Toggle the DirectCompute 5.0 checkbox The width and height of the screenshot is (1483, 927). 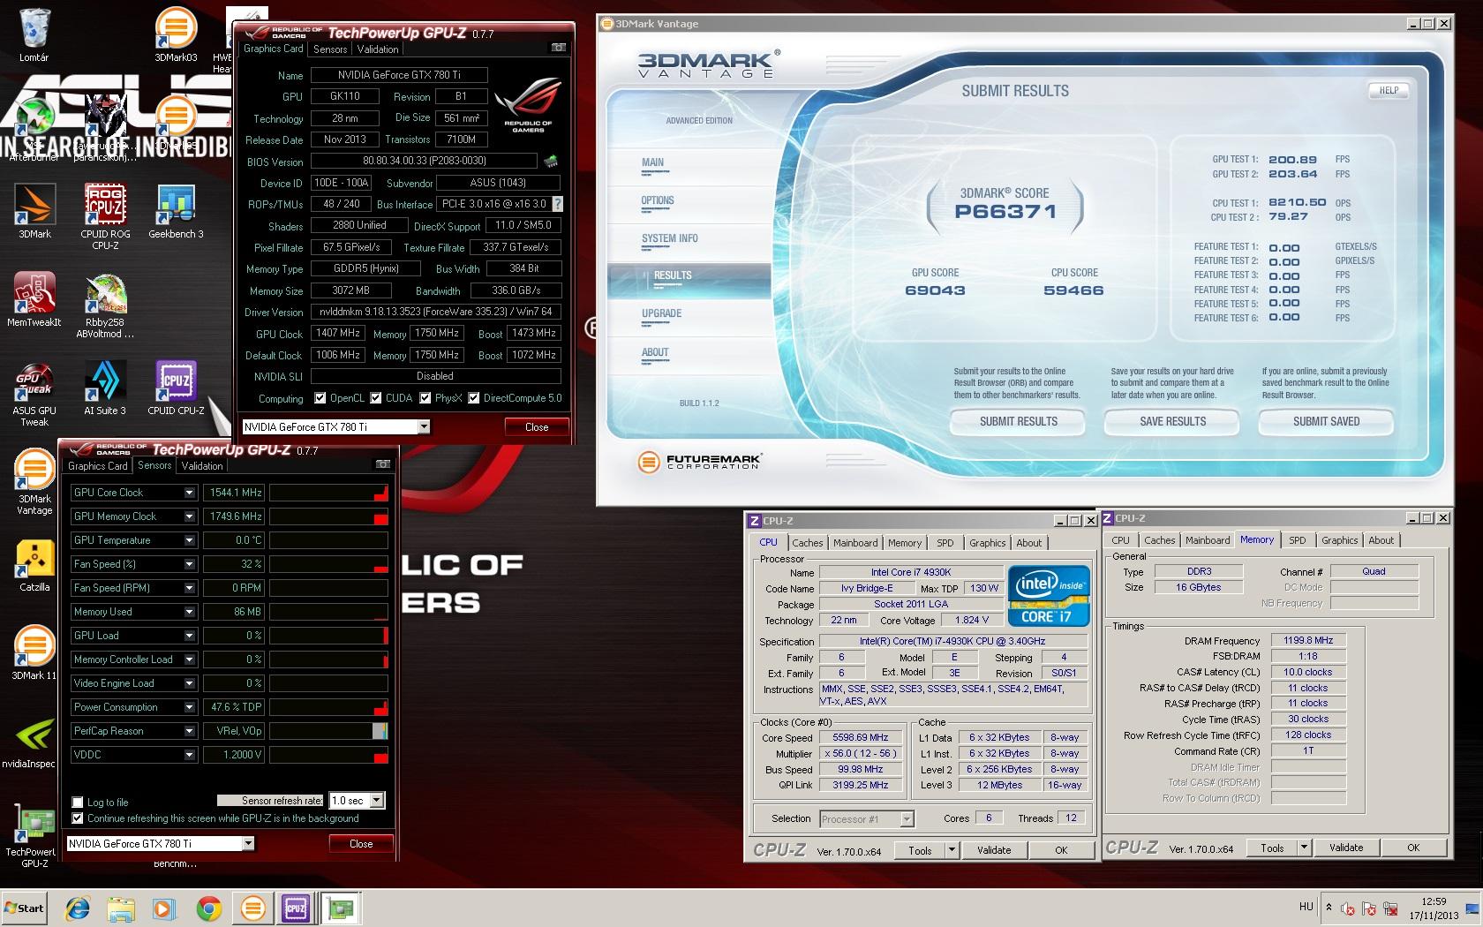474,398
